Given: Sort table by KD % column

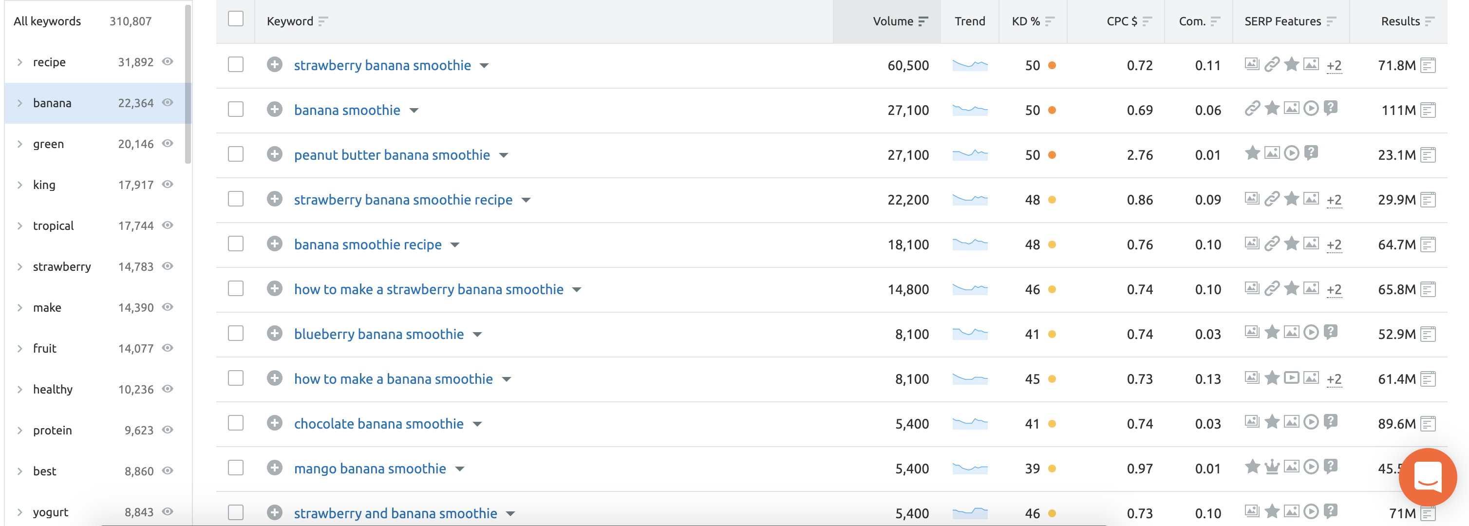Looking at the screenshot, I should coord(1050,22).
